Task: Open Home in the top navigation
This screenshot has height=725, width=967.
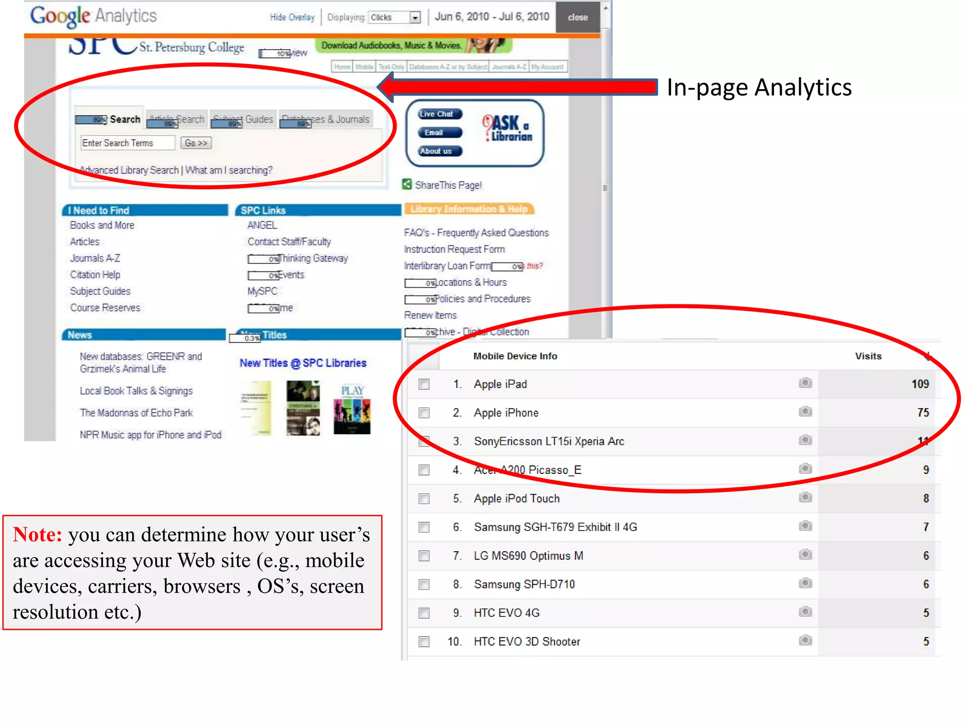Action: (342, 67)
